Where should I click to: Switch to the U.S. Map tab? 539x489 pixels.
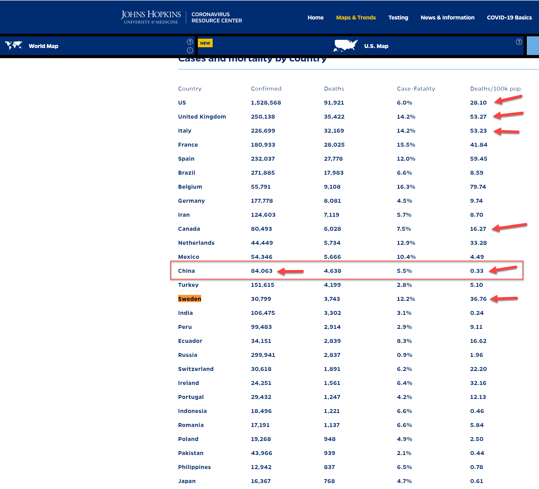tap(376, 46)
